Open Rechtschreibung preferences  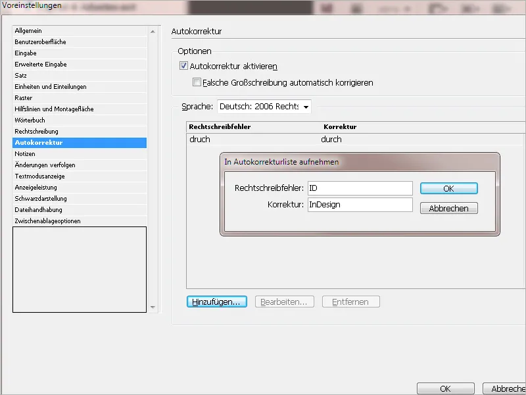click(80, 131)
